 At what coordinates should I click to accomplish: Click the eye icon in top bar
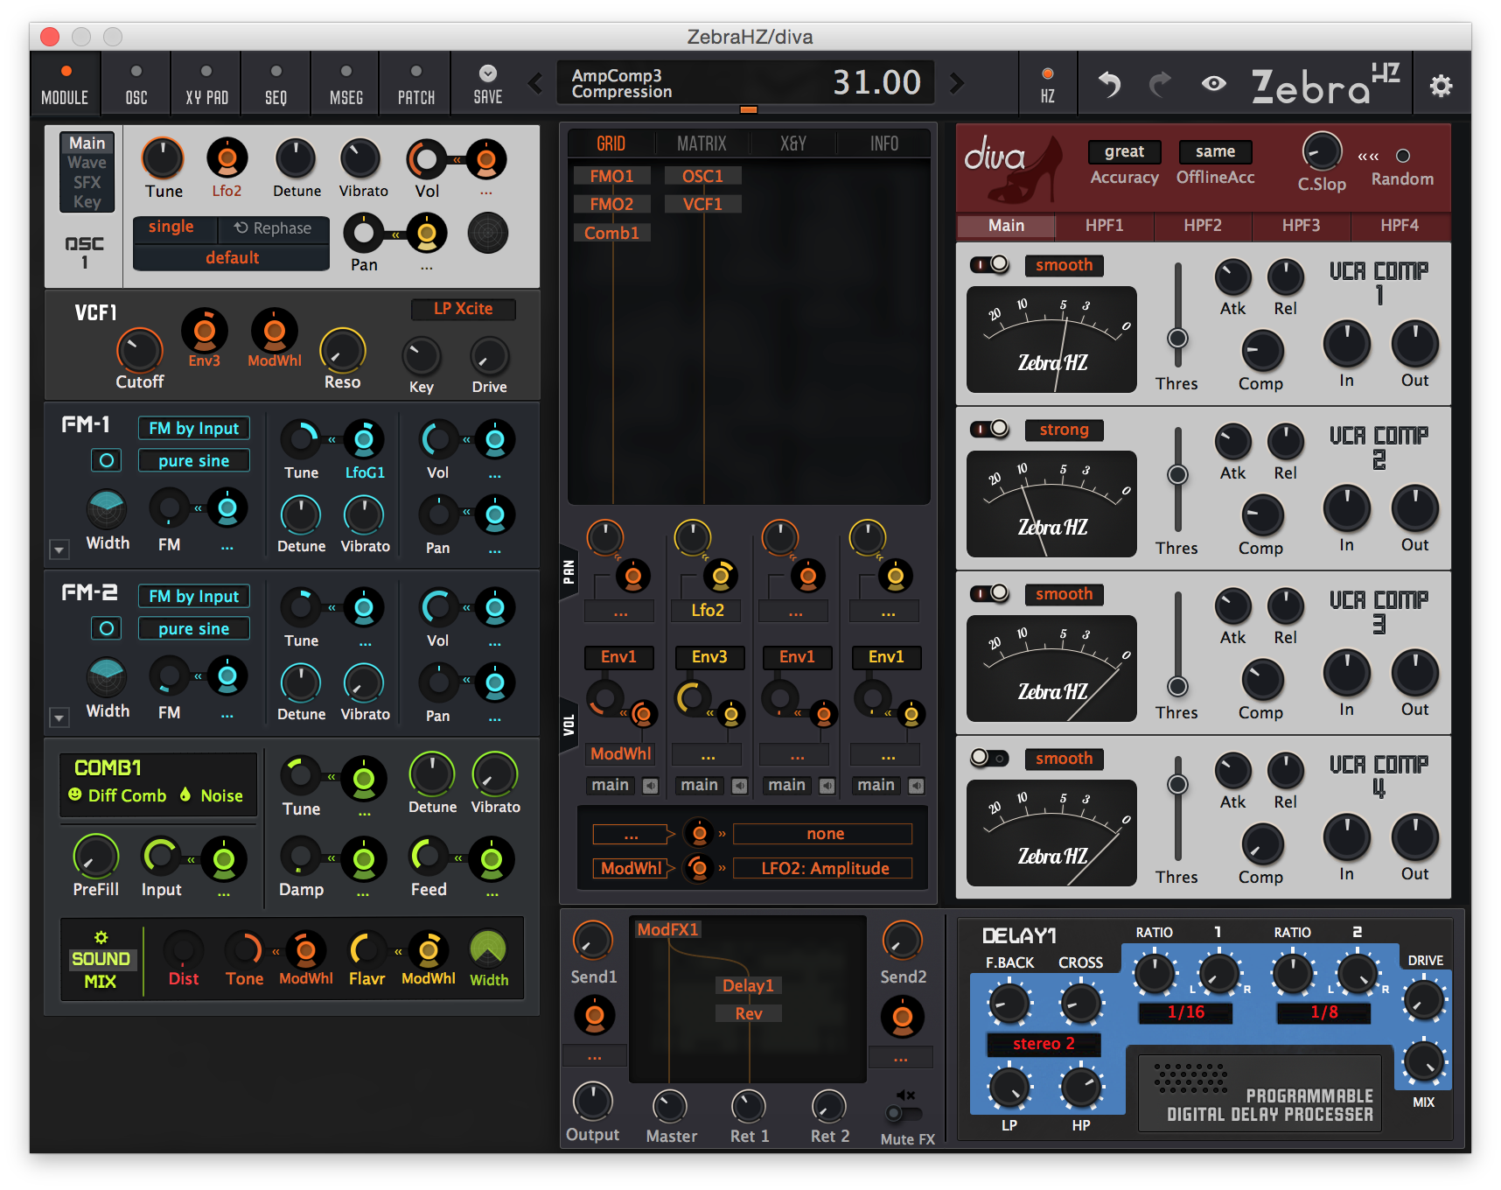coord(1213,84)
